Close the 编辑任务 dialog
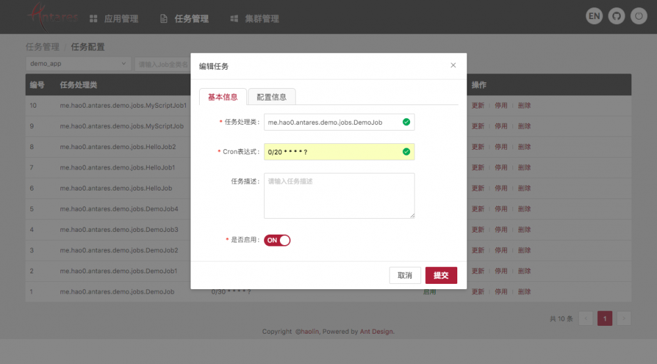This screenshot has width=657, height=364. [453, 65]
